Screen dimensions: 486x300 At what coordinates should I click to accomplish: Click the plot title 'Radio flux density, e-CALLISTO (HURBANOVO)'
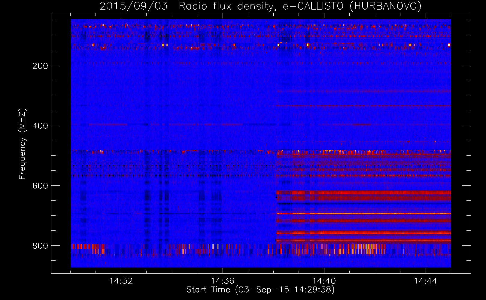pos(300,6)
